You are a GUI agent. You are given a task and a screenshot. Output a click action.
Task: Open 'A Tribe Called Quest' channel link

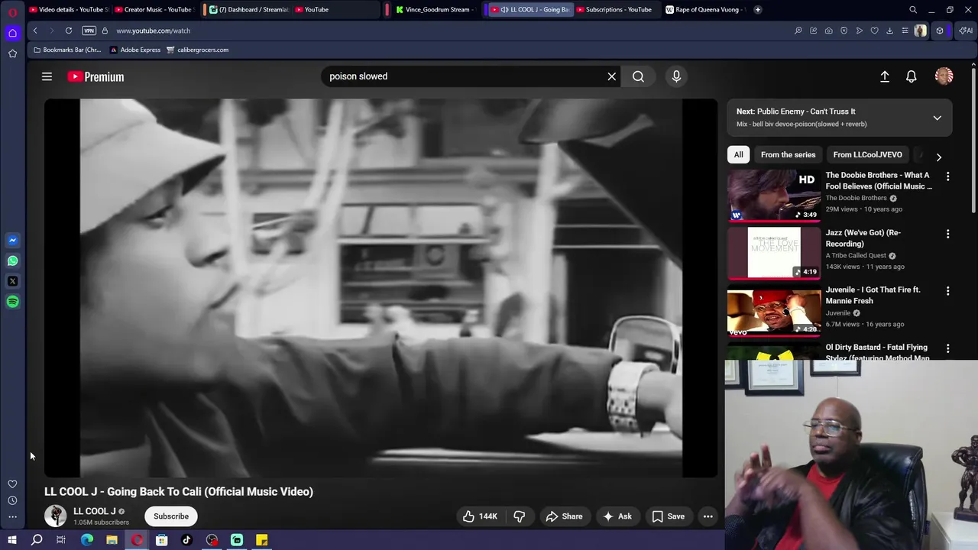coord(855,255)
